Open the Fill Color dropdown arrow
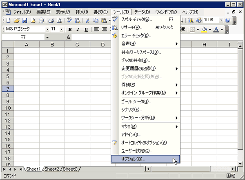The image size is (245, 180). click(x=210, y=29)
